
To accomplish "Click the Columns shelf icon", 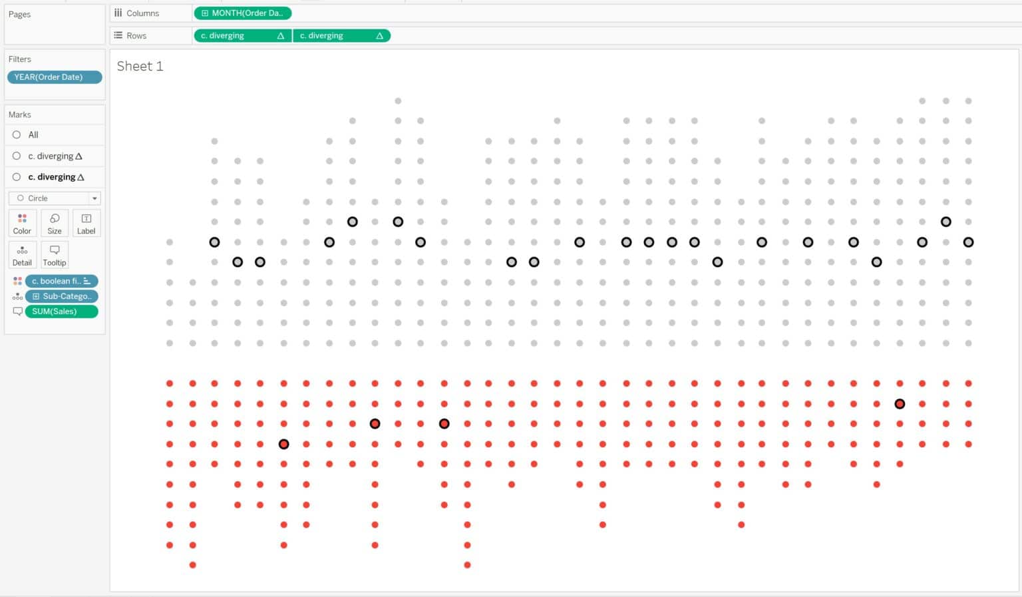I will pyautogui.click(x=118, y=13).
